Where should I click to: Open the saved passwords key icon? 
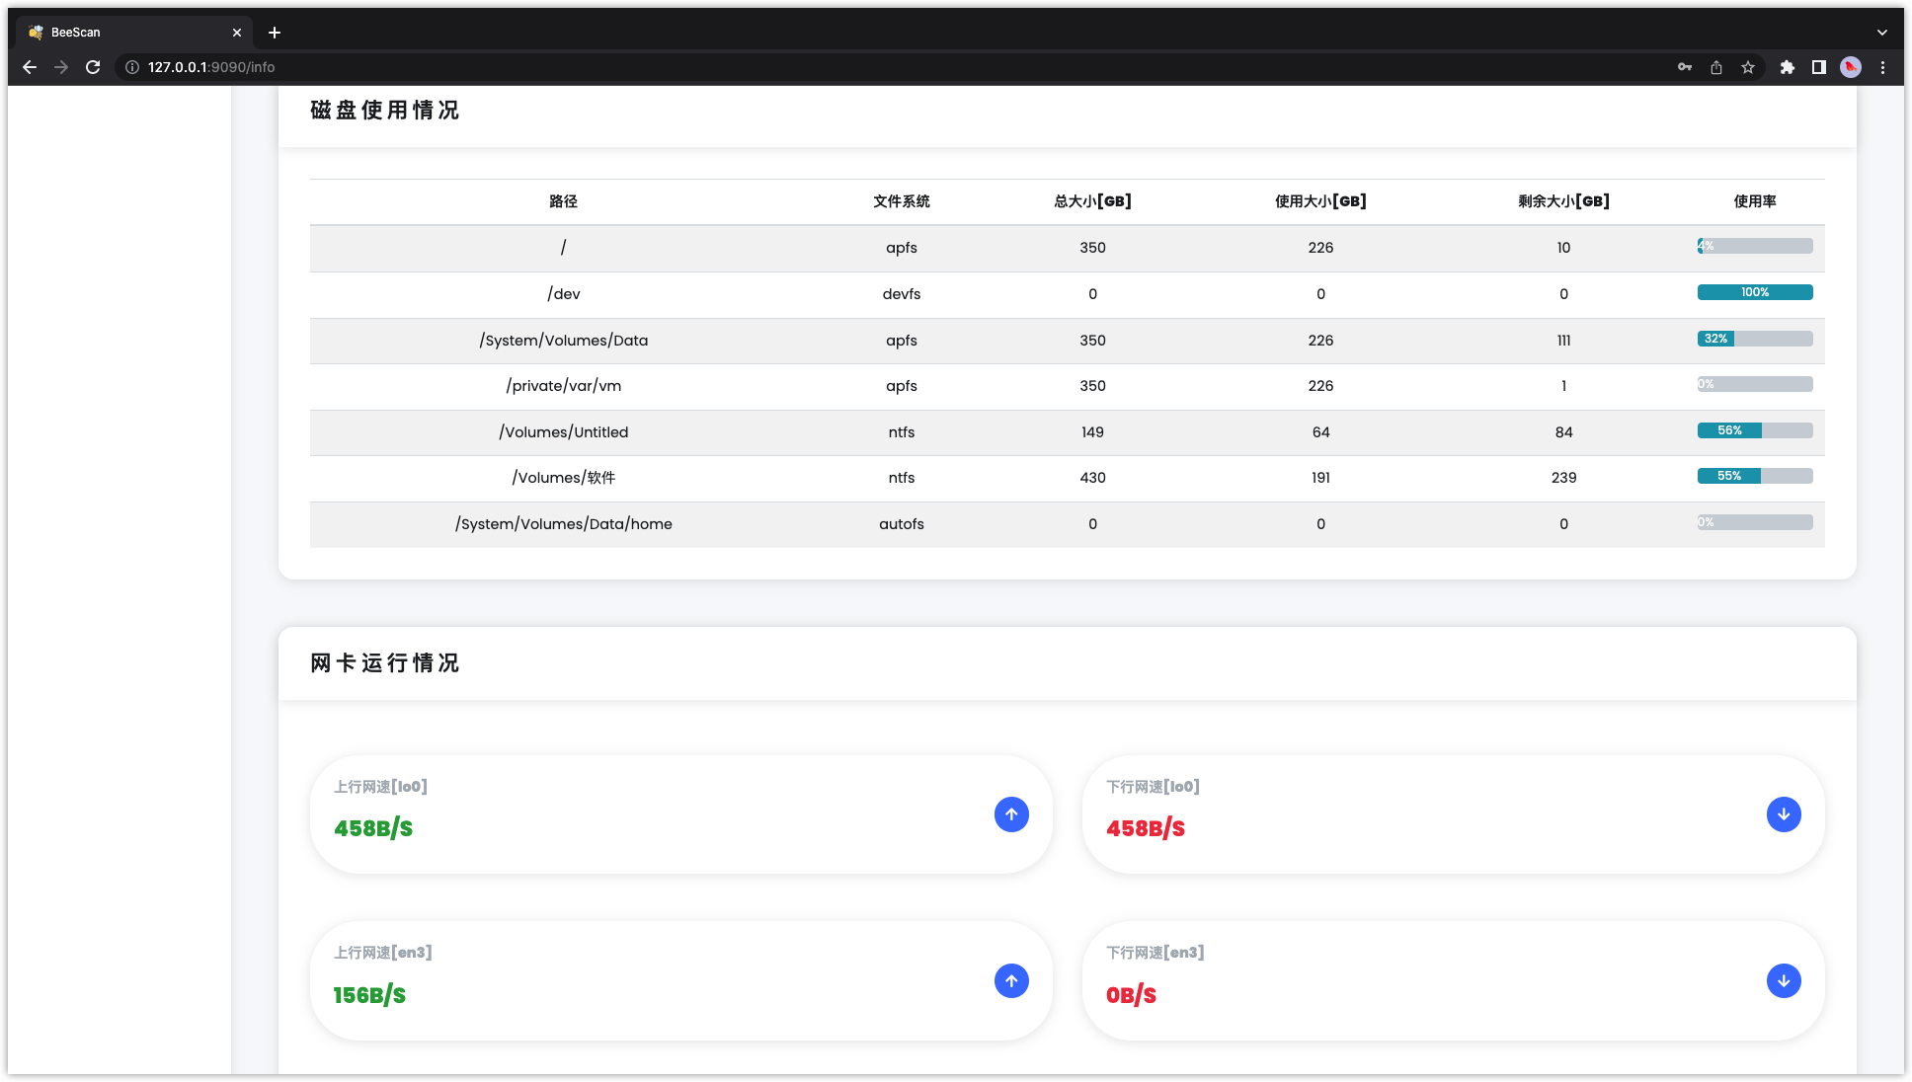tap(1685, 67)
